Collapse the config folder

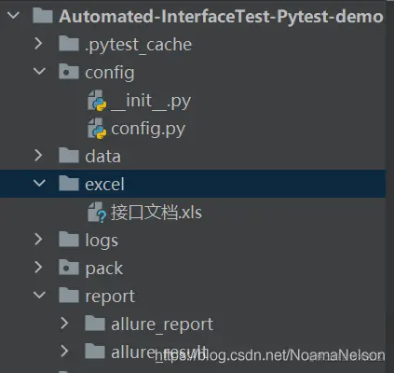click(39, 72)
